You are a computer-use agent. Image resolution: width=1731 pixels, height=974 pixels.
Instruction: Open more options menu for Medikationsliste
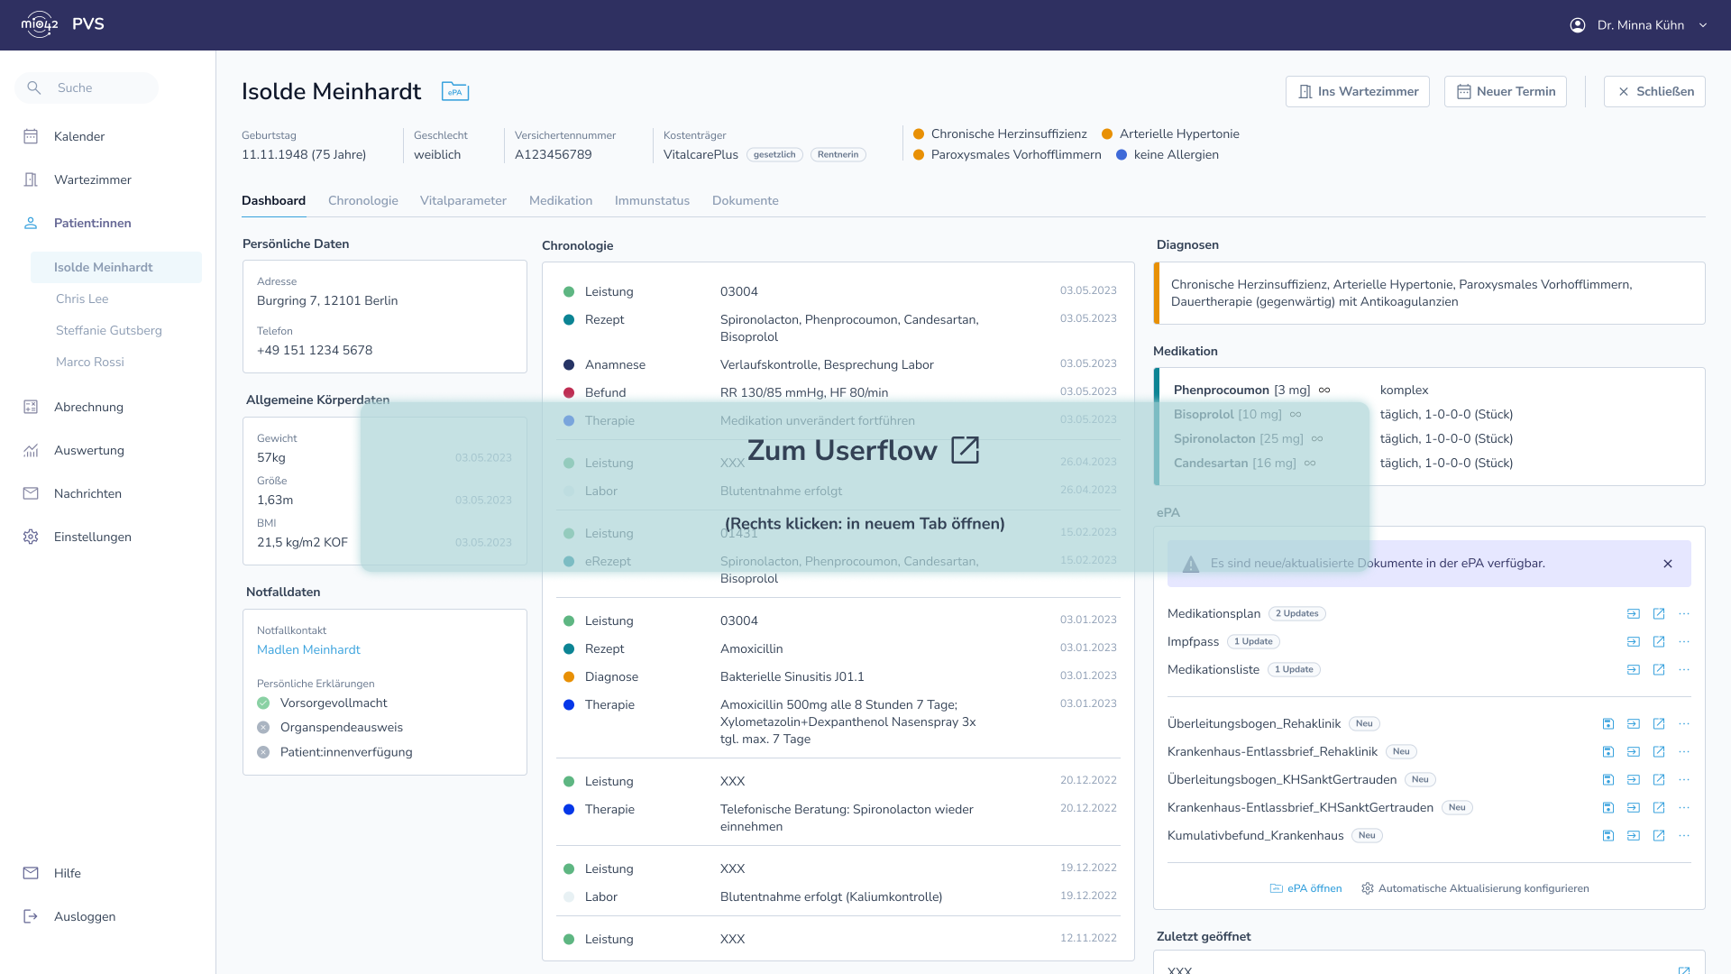(x=1683, y=670)
